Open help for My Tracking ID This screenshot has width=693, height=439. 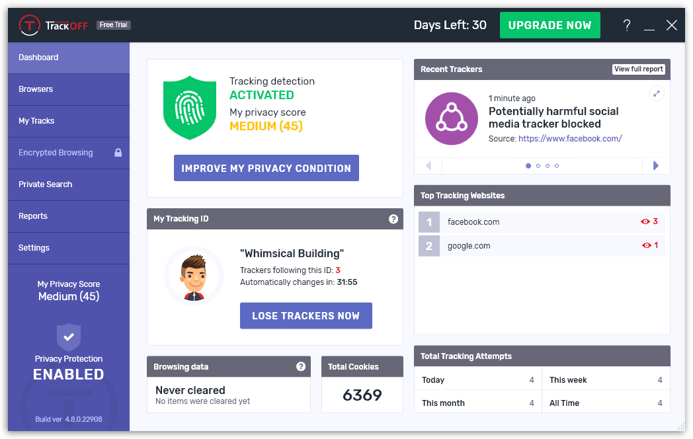pos(393,219)
